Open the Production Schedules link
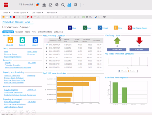 12,65
